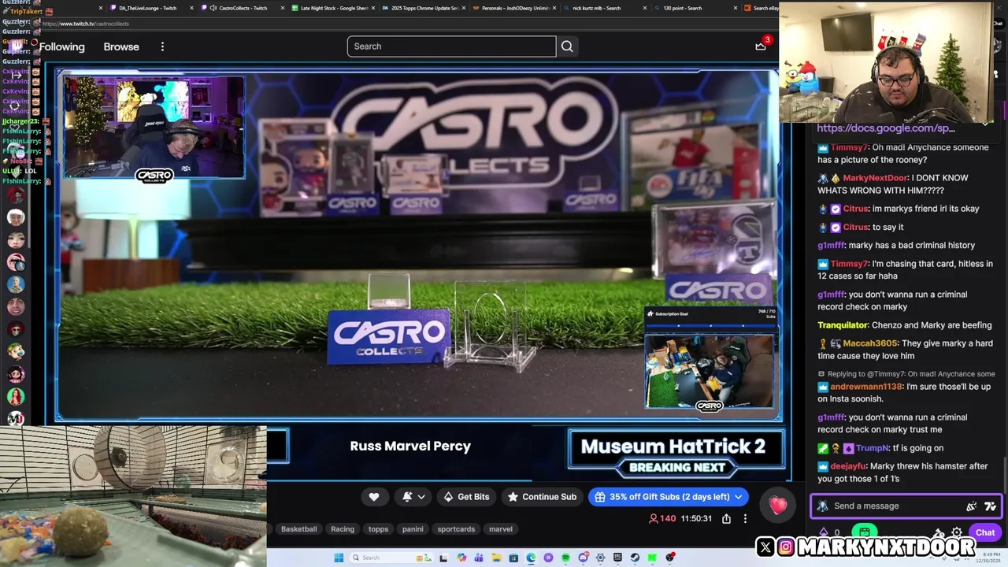Open Spotify from the taskbar
Image resolution: width=1008 pixels, height=567 pixels.
(565, 558)
